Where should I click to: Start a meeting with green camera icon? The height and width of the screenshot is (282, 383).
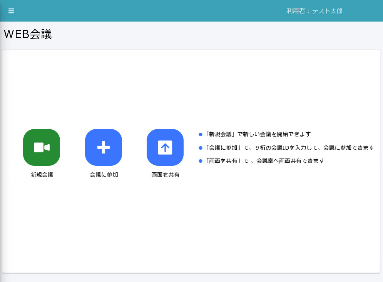coord(42,147)
